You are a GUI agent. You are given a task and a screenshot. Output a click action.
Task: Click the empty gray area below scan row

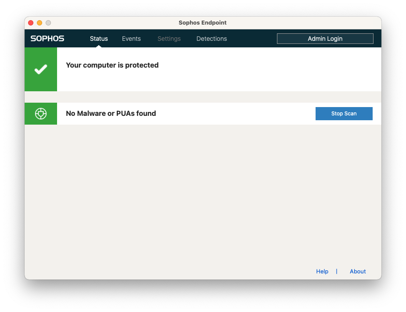202,193
